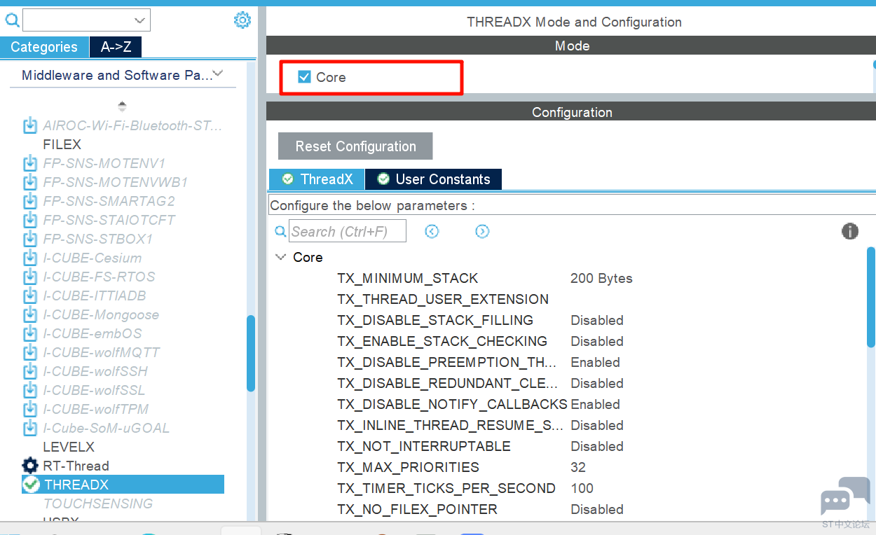876x535 pixels.
Task: Expand Middleware and Software Packs category dropdown
Action: 218,74
